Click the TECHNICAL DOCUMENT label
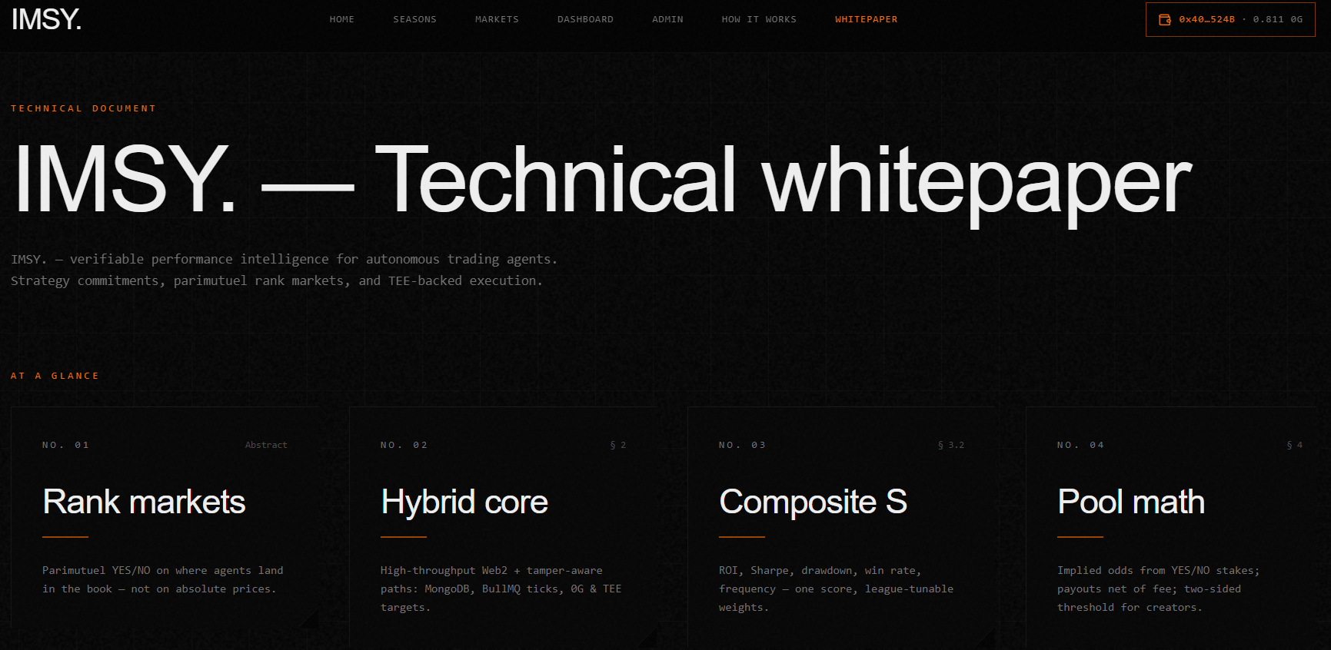Viewport: 1331px width, 650px height. tap(83, 108)
